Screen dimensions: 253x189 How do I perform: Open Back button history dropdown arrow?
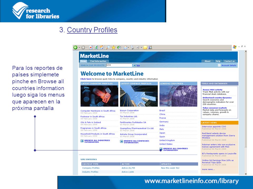click(x=79, y=48)
